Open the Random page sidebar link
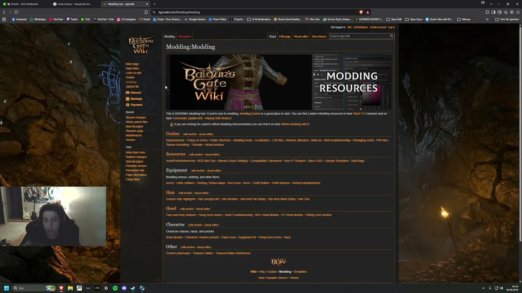Image resolution: width=522 pixels, height=293 pixels. tap(134, 131)
